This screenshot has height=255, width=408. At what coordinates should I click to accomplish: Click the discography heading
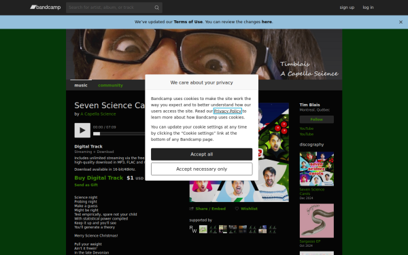311,144
